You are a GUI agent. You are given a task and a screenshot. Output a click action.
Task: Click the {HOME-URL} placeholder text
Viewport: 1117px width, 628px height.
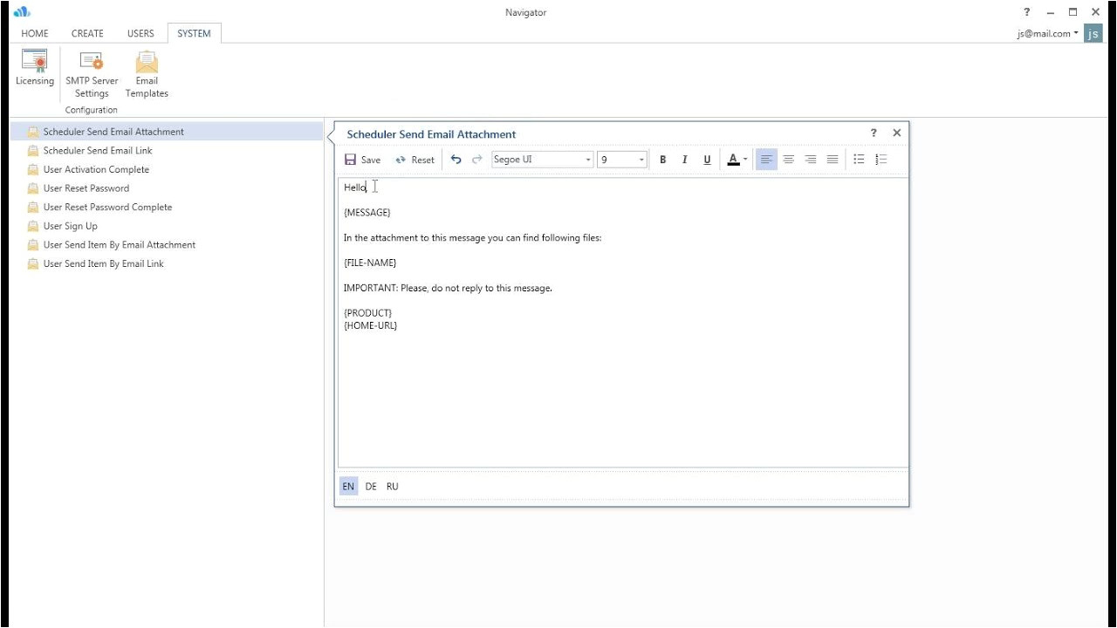coord(371,325)
